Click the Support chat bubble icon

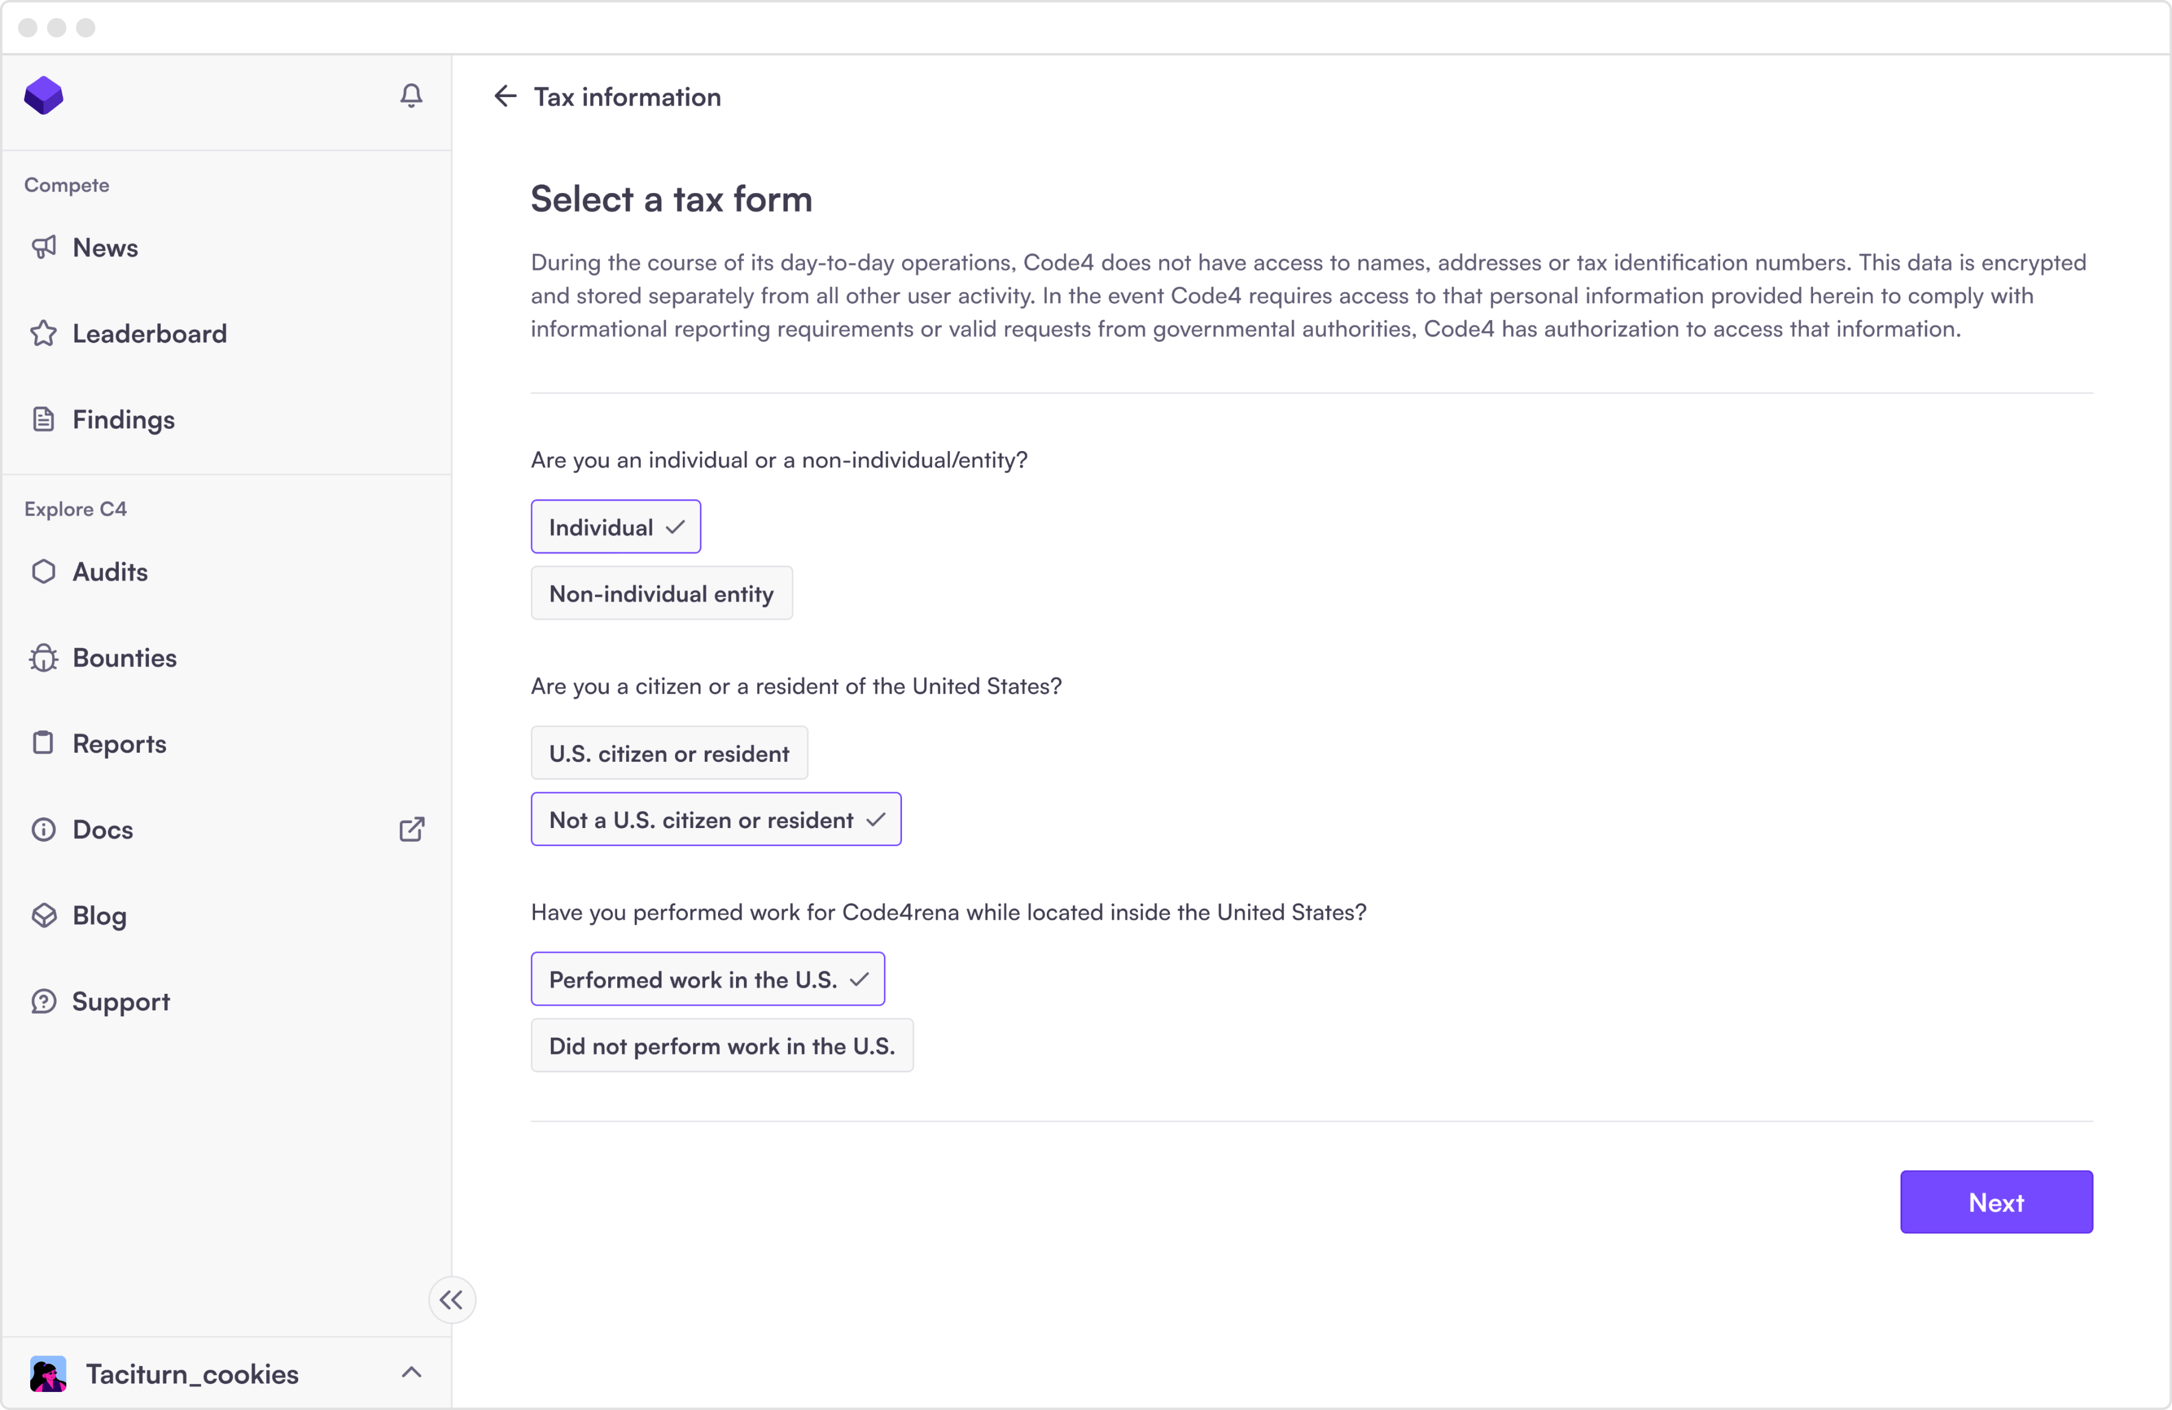tap(44, 1001)
